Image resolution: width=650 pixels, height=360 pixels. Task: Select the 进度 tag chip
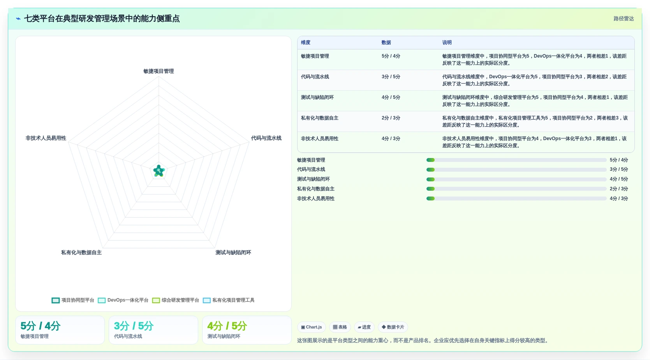coord(364,327)
